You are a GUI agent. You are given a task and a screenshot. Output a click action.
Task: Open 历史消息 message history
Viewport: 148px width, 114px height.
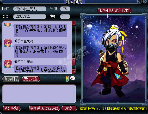tap(31, 79)
